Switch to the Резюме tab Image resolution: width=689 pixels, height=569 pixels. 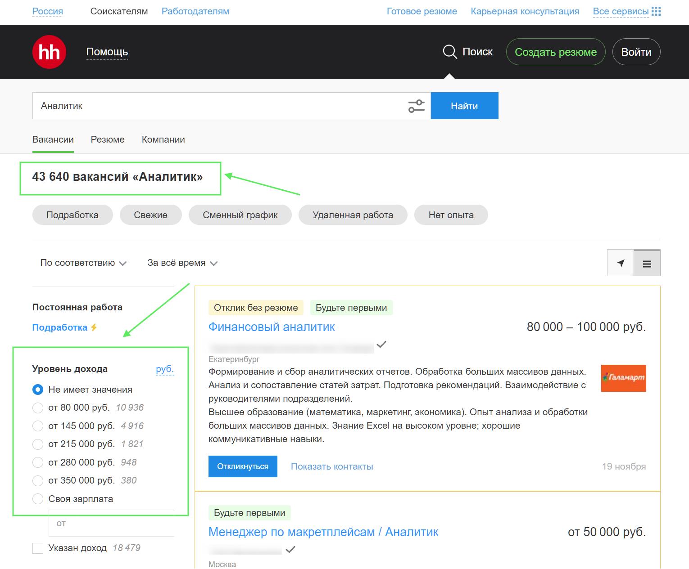coord(108,140)
